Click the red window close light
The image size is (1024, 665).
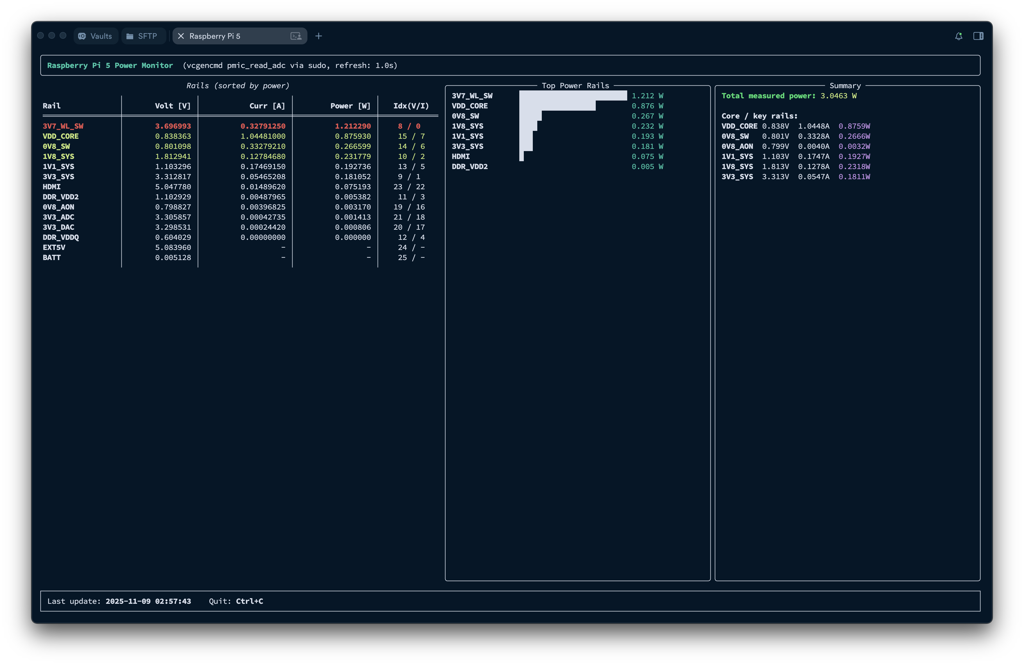tap(40, 36)
